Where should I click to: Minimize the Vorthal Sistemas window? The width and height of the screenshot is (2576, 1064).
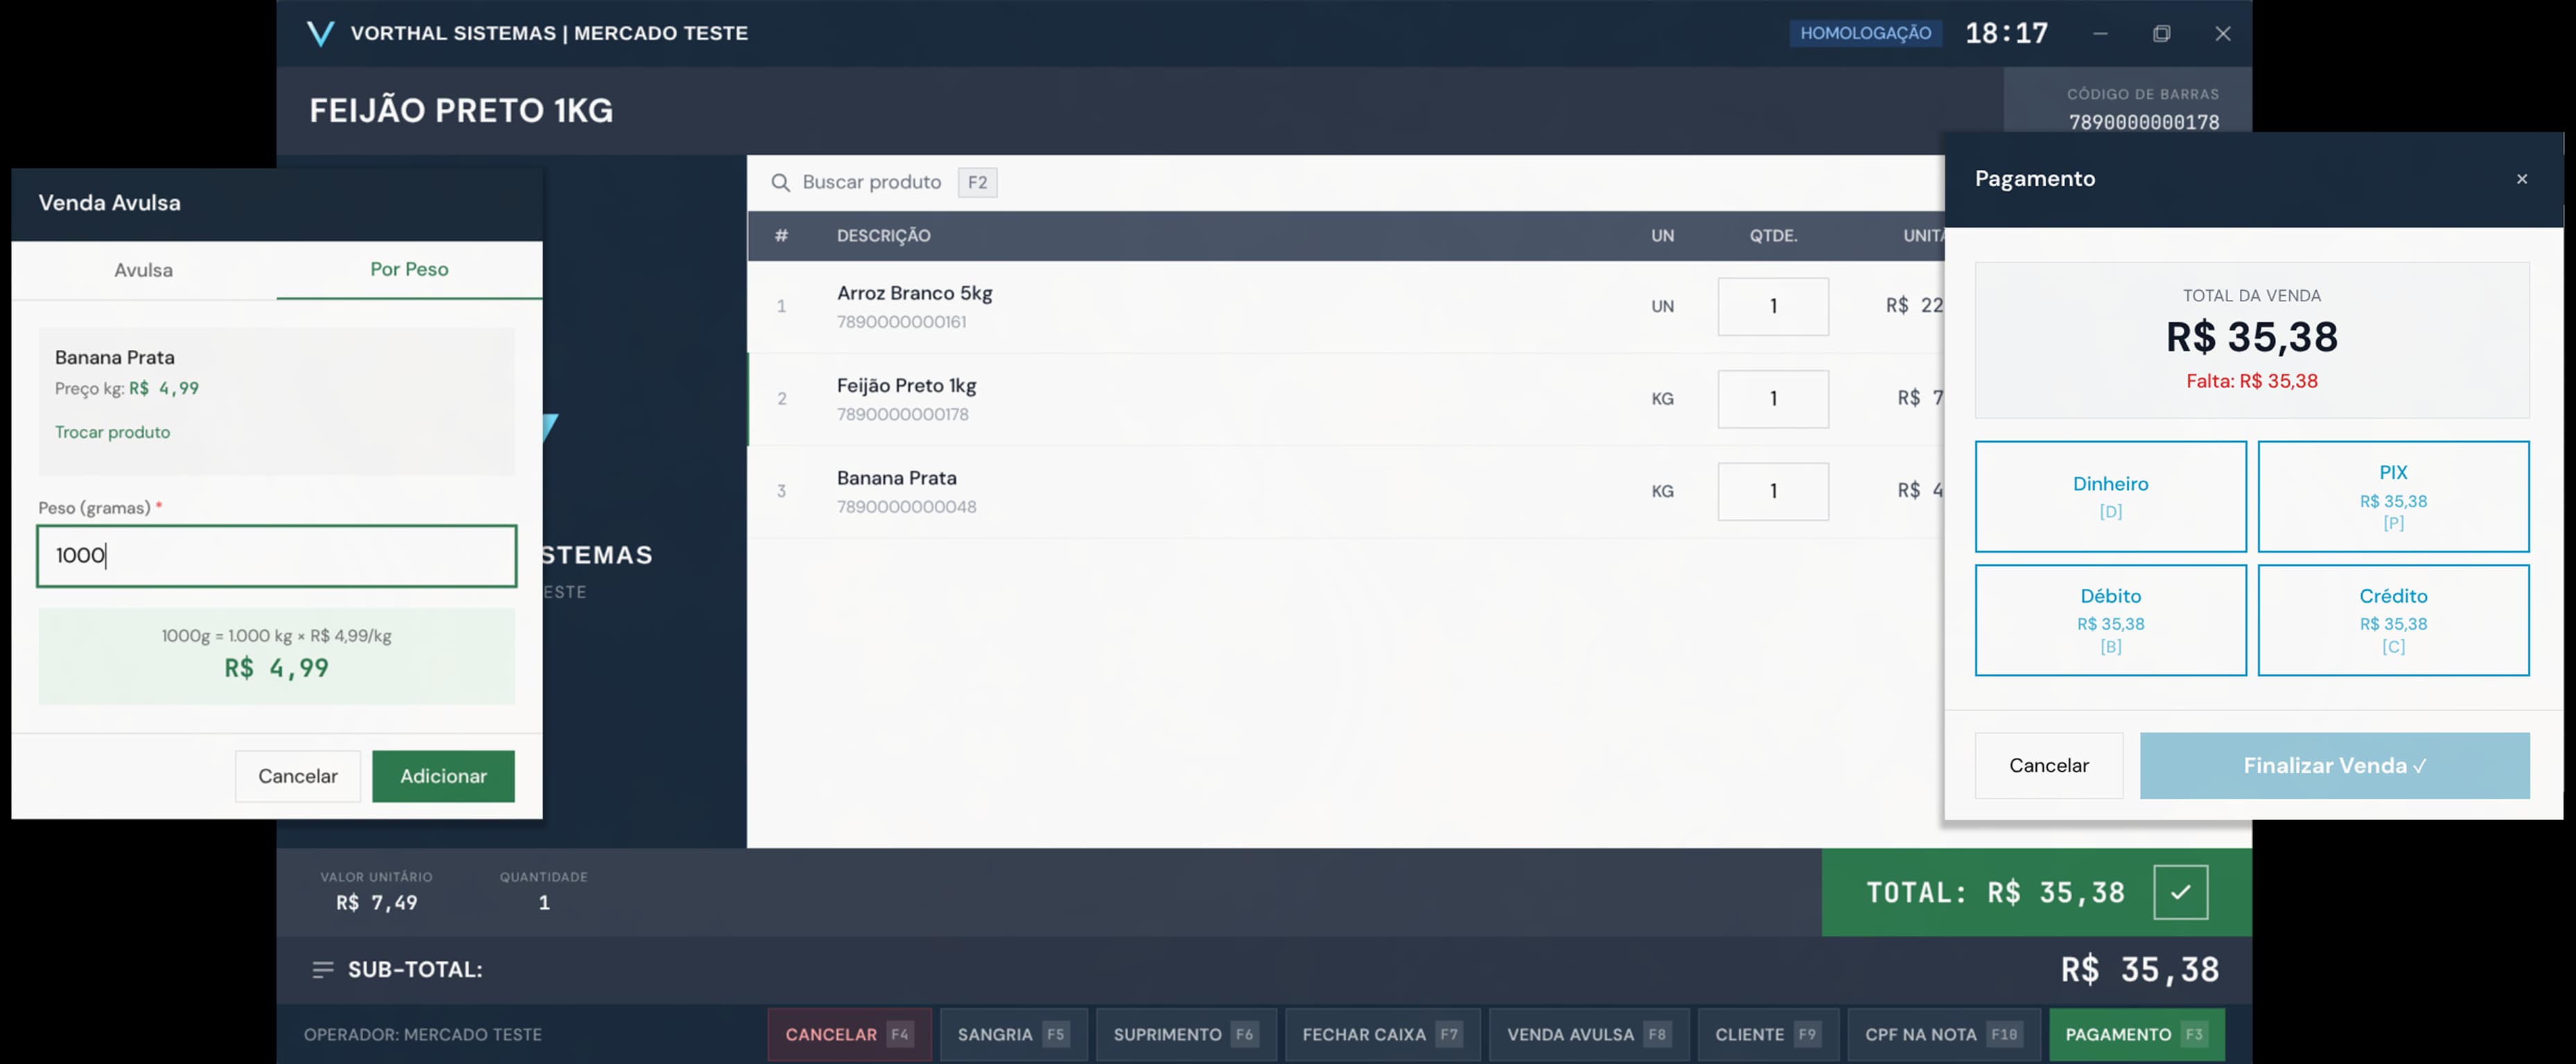coord(2100,33)
